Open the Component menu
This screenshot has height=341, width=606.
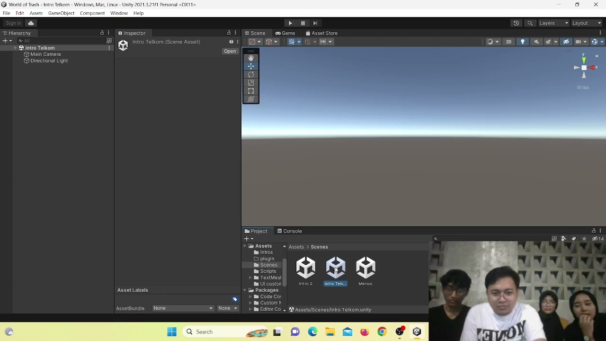point(92,13)
